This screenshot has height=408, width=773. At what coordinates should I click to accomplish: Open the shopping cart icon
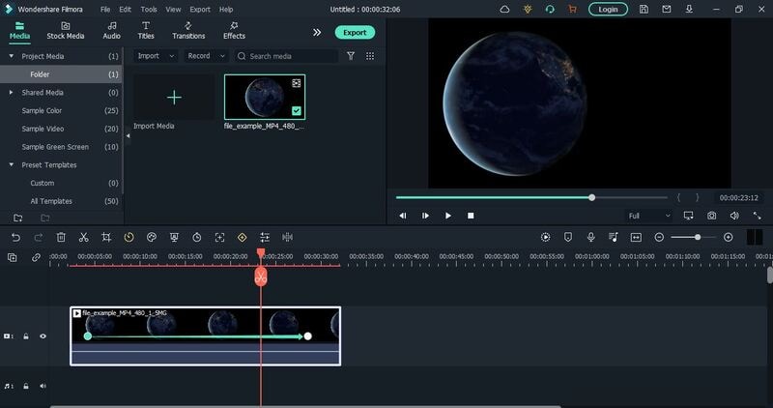coord(572,9)
